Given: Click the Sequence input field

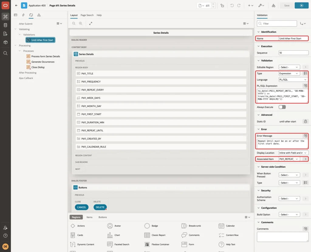Looking at the screenshot, I should click(x=293, y=53).
